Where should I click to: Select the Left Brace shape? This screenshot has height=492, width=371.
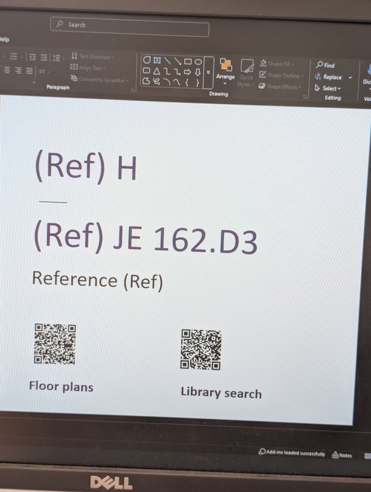[187, 83]
